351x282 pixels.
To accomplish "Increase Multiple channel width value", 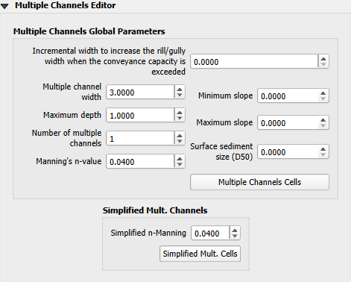I will [180, 90].
